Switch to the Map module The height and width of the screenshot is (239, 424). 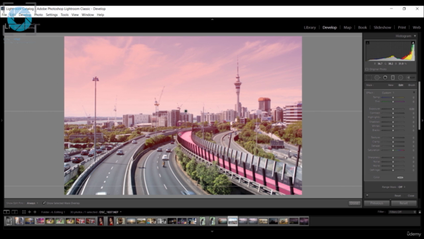click(x=347, y=27)
